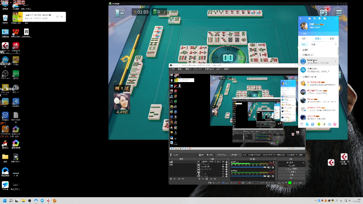Select 好友 sub-tab in QQ contacts
This screenshot has height=204, width=363.
coord(304,44)
